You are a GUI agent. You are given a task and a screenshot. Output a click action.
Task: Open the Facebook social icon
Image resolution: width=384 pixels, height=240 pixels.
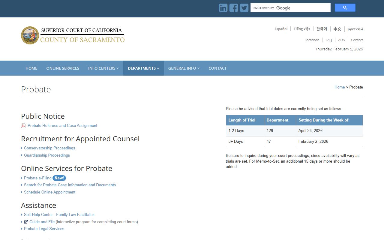pos(234,8)
